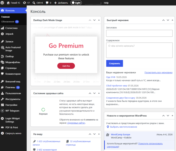
Task: Click the Хорошо health status indicator circle
Action: (43, 109)
